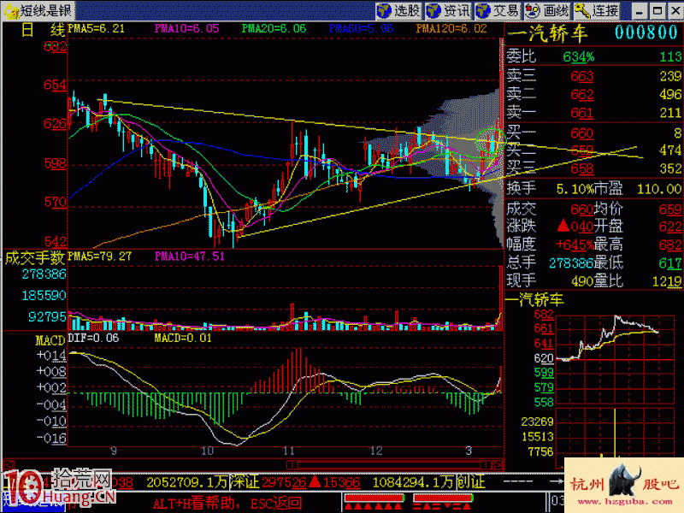Click the app icon in the title bar
Screen dimensions: 684x513
point(12,10)
